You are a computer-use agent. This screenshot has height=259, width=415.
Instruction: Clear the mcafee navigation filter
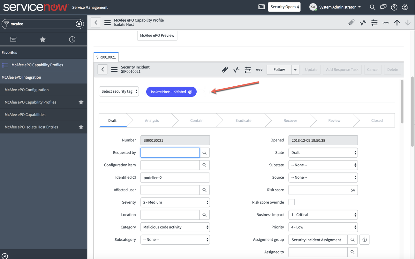point(79,24)
